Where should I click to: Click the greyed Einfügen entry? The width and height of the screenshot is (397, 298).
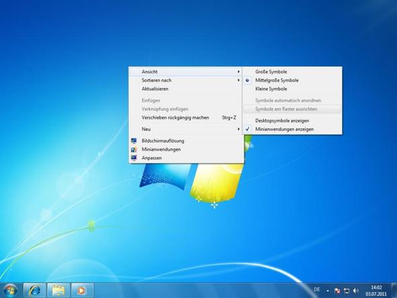pyautogui.click(x=186, y=100)
